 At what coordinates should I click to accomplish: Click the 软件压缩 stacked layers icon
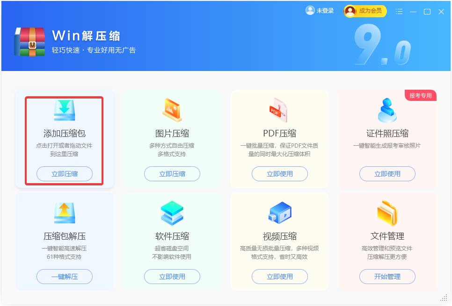(x=172, y=213)
